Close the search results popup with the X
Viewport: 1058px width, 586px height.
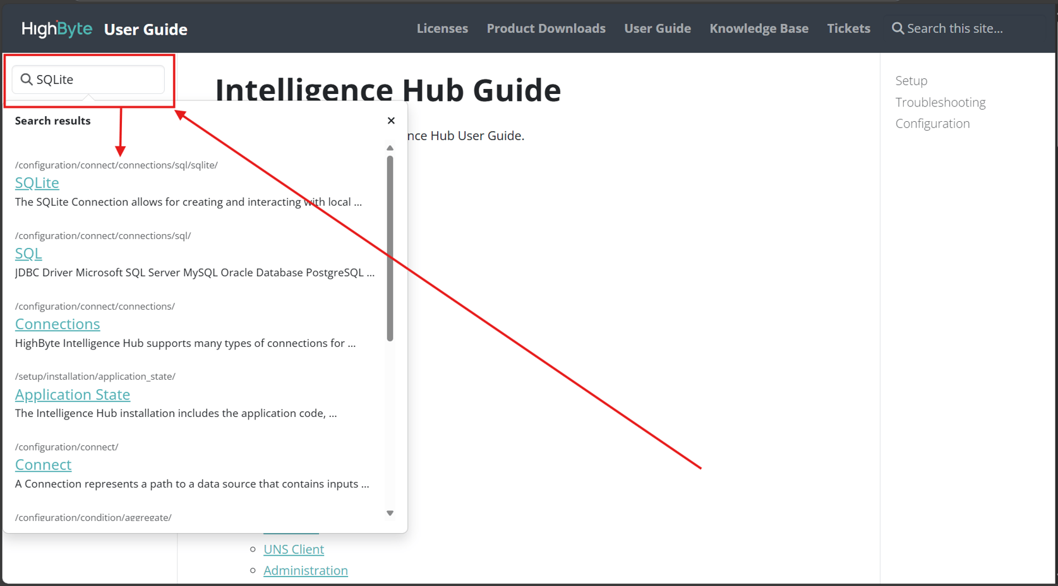pyautogui.click(x=391, y=120)
